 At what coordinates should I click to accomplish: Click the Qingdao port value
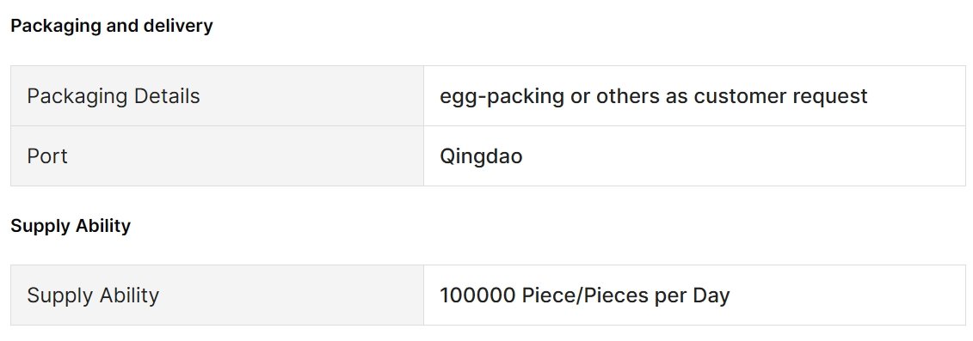coord(481,156)
